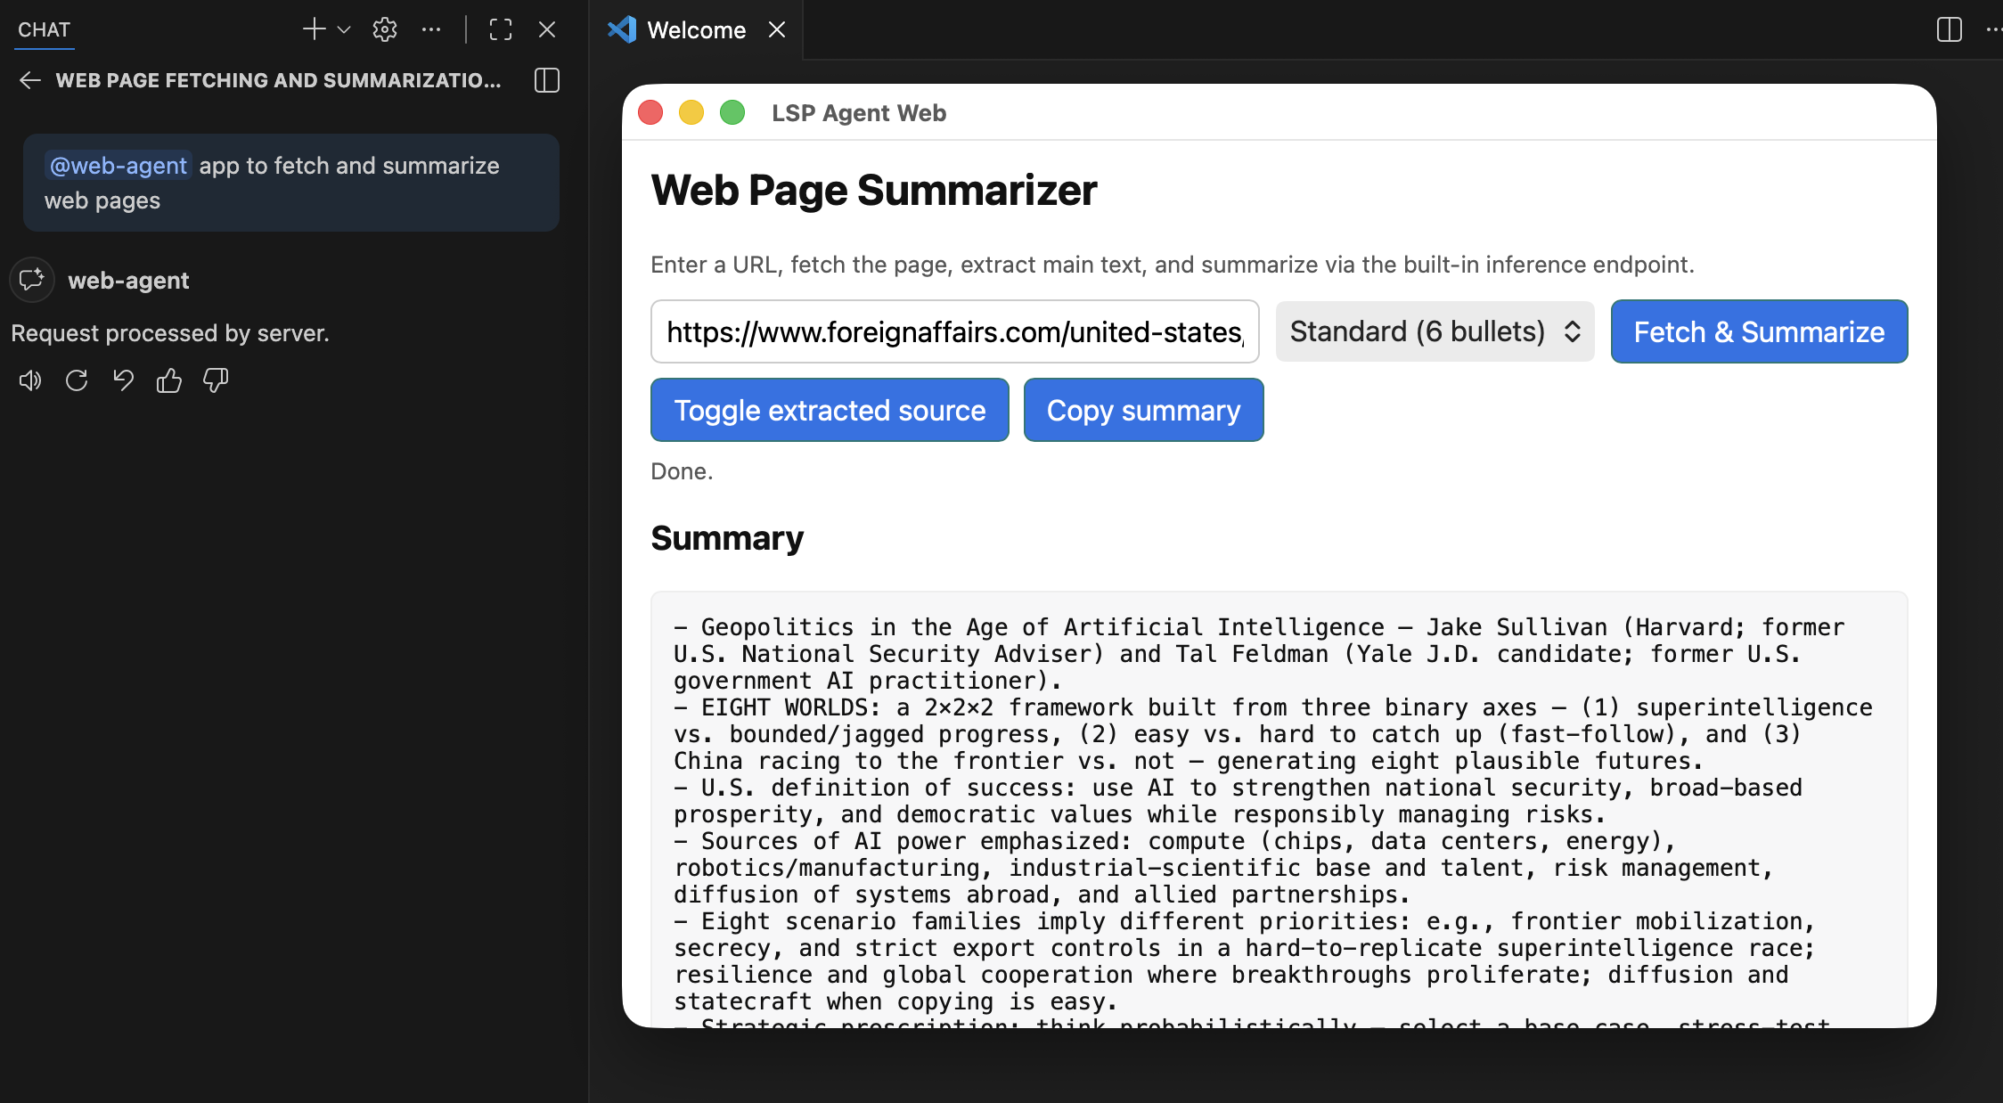Click the URL input field
The image size is (2003, 1103).
[x=954, y=331]
